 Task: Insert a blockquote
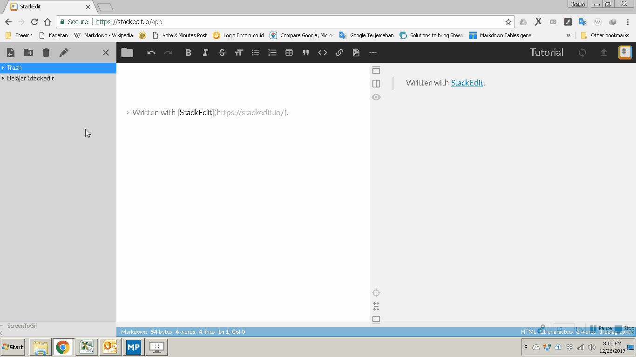(x=306, y=53)
